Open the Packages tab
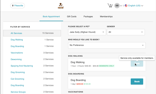The height and width of the screenshot is (94, 156). 88,16
